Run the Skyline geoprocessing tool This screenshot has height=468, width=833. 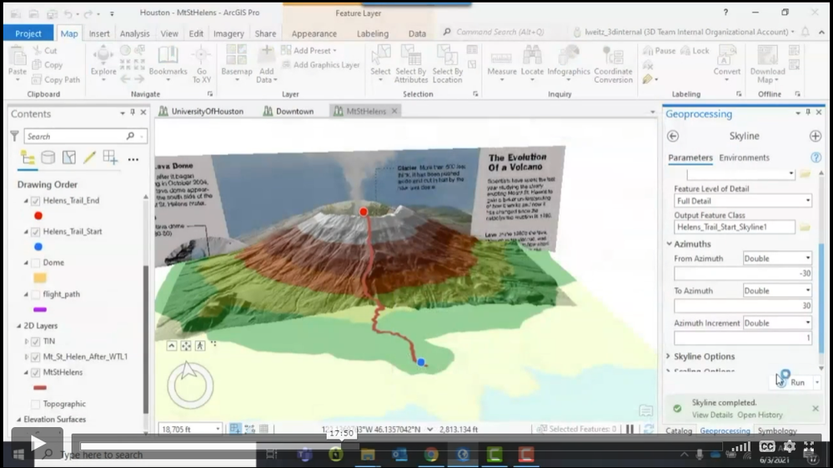coord(797,382)
